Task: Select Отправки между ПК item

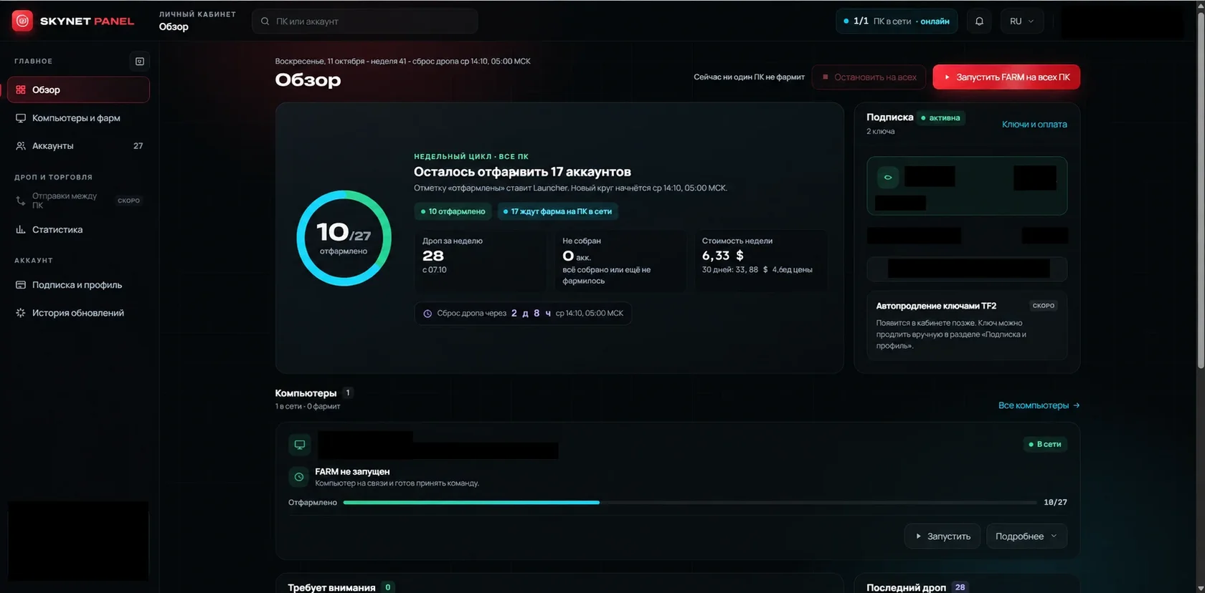Action: click(78, 201)
